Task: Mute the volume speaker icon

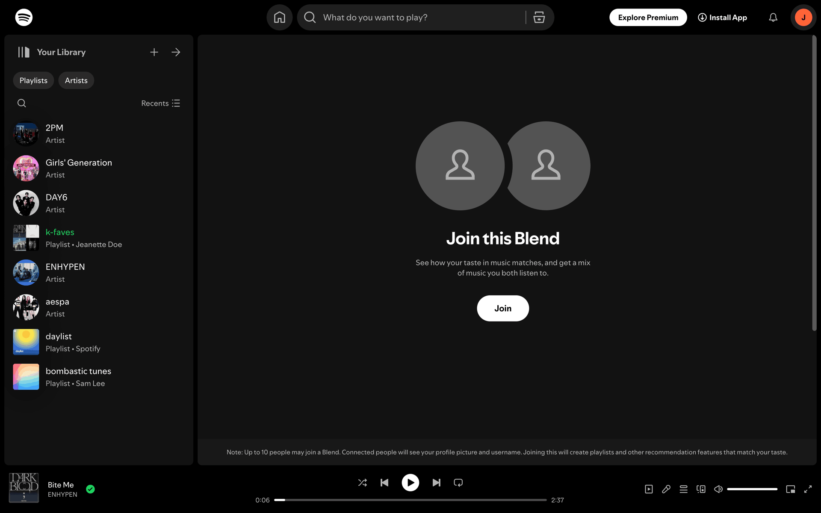Action: tap(718, 489)
